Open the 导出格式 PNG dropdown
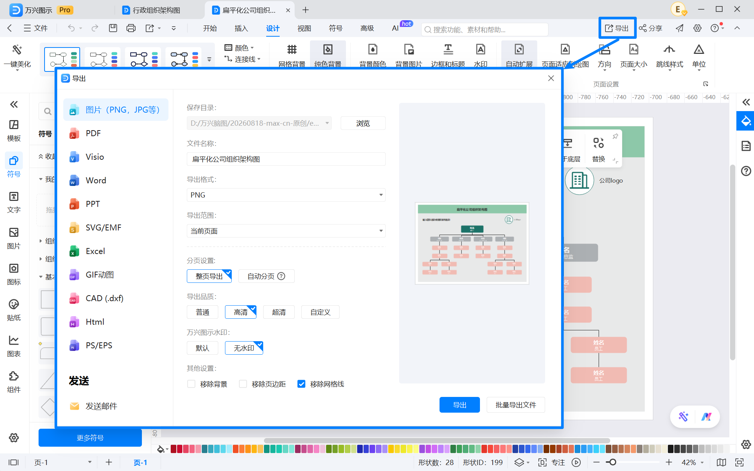 tap(286, 195)
